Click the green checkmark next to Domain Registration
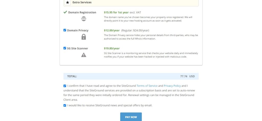Screen dimensions: 262x121 click(x=65, y=12)
